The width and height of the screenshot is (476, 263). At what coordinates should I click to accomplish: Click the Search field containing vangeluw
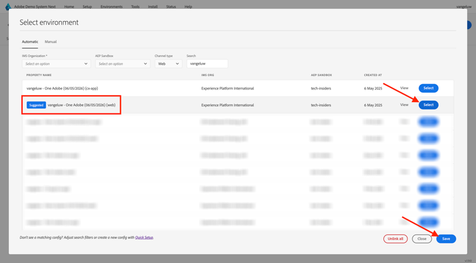pos(208,63)
